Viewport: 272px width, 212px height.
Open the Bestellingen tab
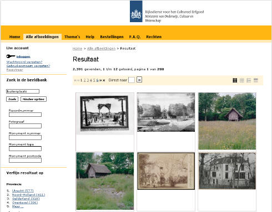tap(112, 37)
